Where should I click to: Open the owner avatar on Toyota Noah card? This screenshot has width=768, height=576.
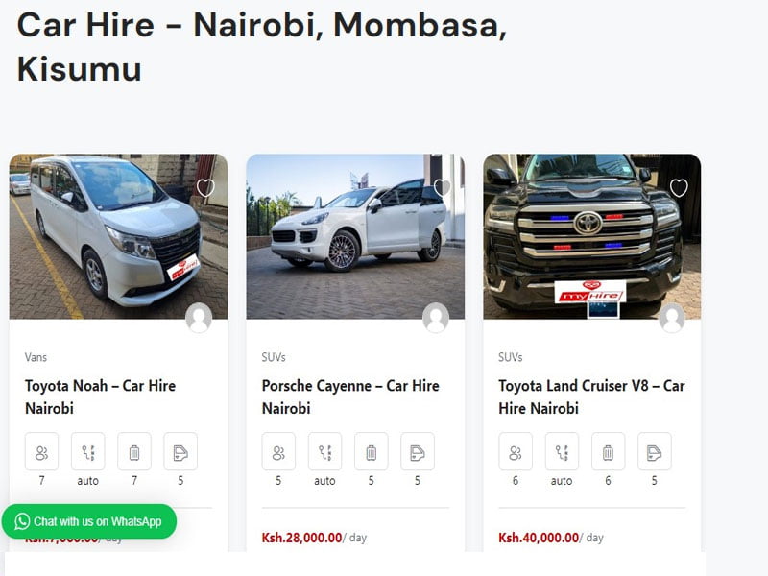(199, 318)
